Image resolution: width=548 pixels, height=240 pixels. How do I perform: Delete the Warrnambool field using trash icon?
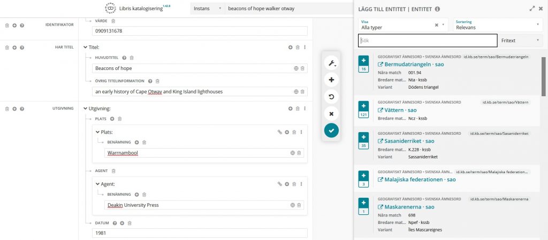click(x=299, y=153)
